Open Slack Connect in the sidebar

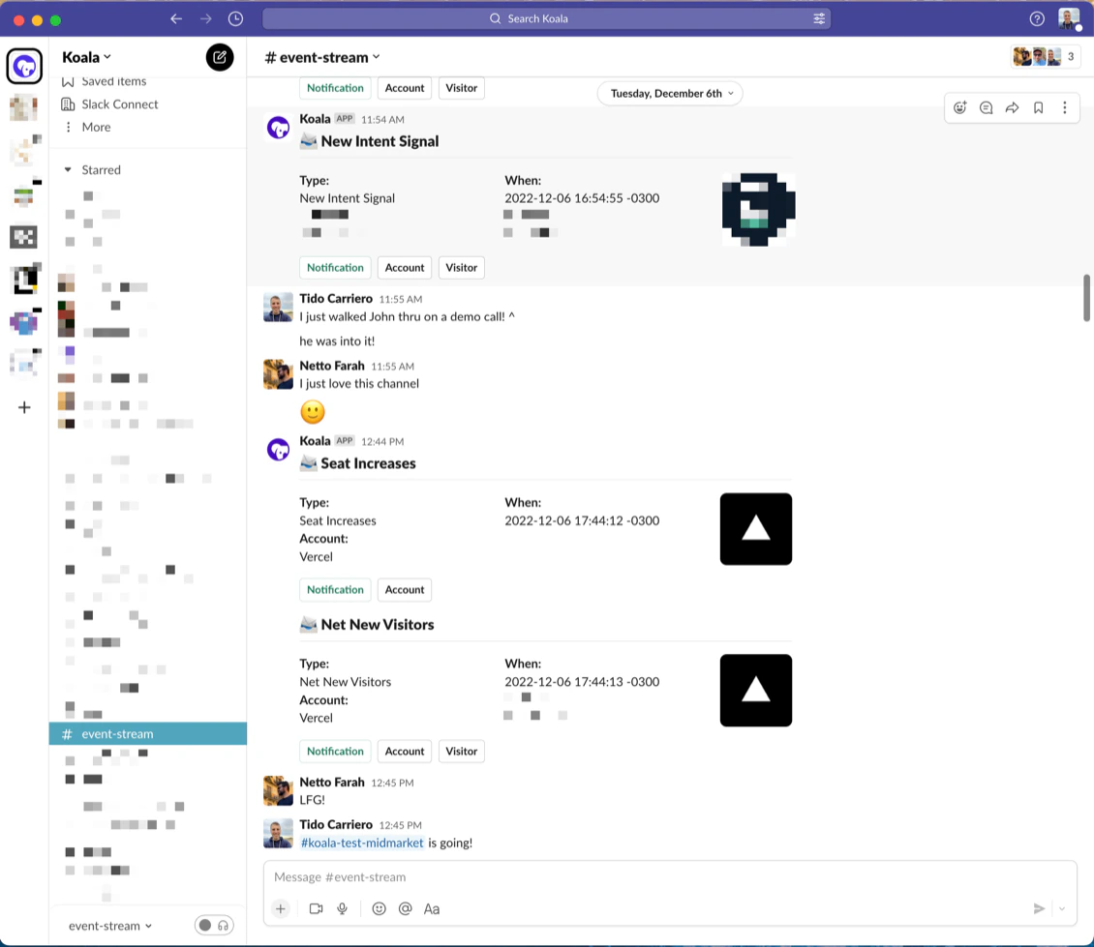pos(119,104)
